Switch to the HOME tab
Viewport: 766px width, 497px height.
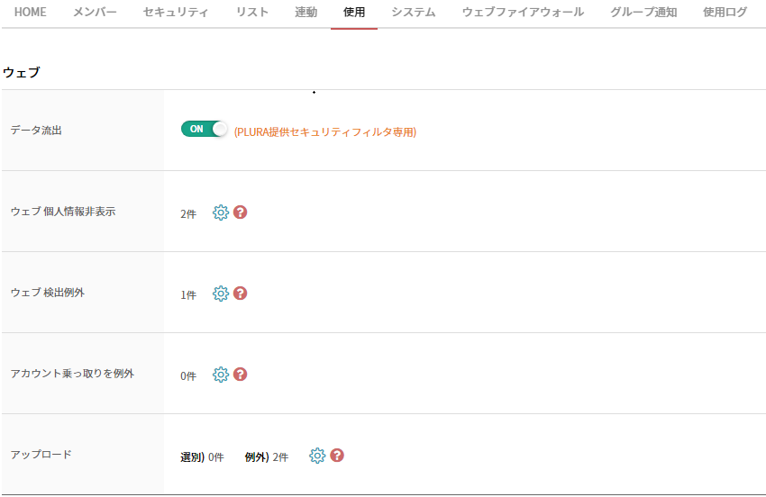coord(30,13)
